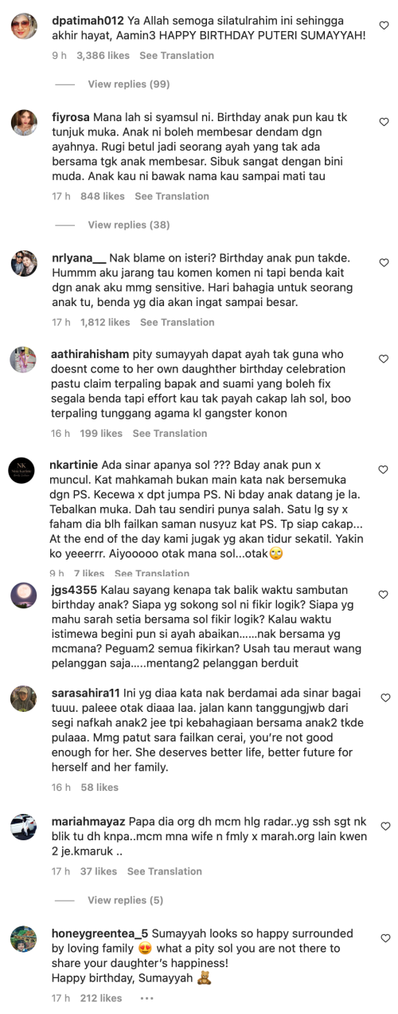See Translation on aathirahisham comment
The image size is (398, 1014).
click(170, 434)
